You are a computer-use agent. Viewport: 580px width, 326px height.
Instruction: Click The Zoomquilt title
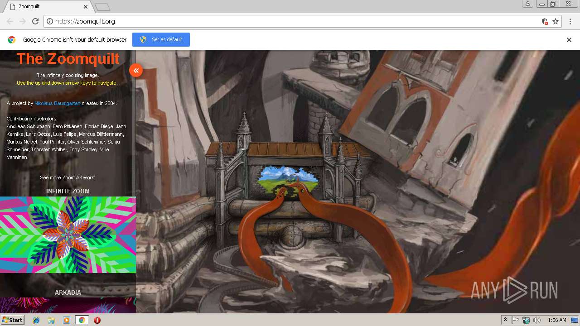[x=68, y=58]
